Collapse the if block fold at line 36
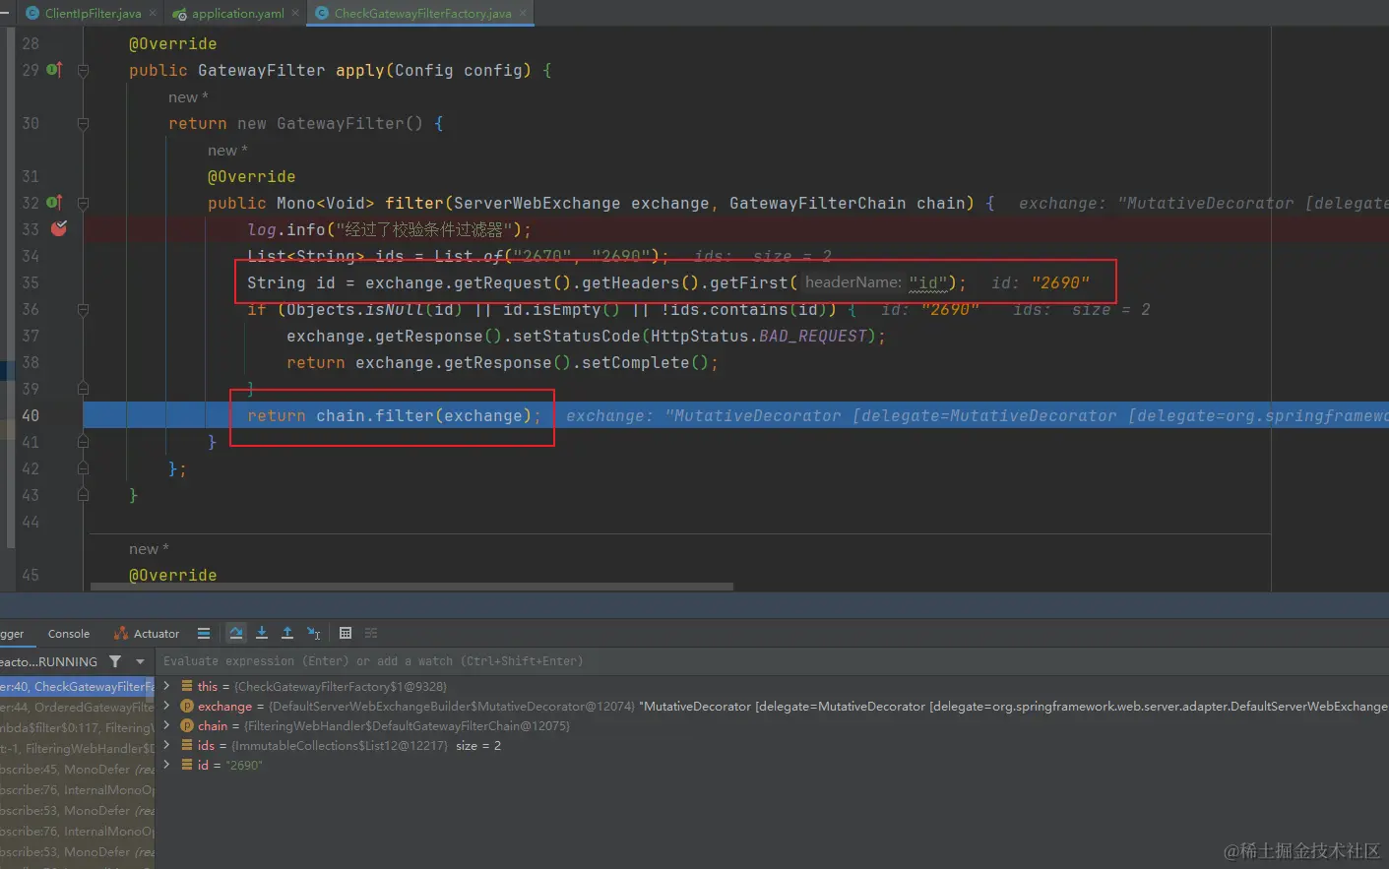Screen dimensions: 1389x869 (x=83, y=309)
